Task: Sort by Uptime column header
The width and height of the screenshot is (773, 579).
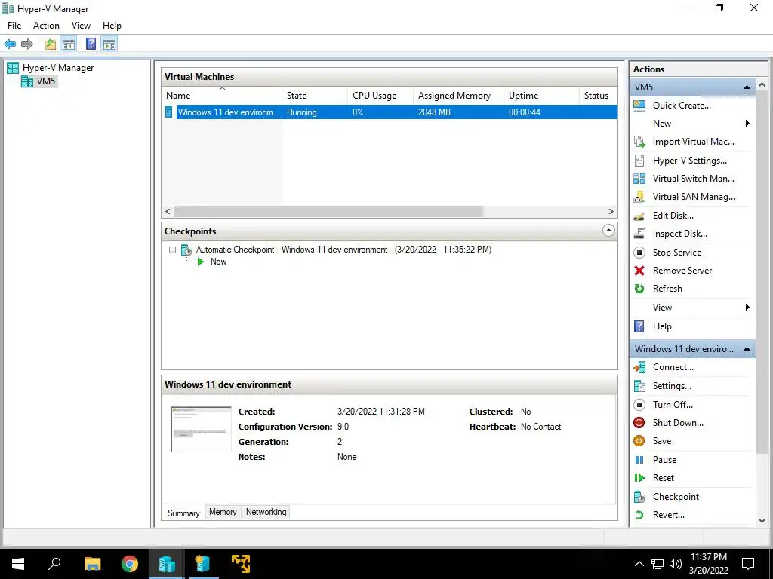Action: [541, 96]
